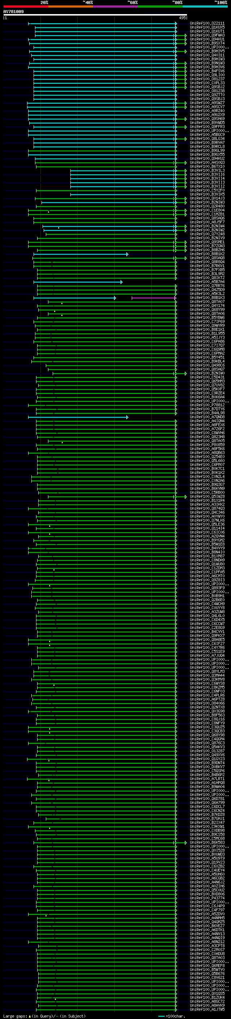Select hit UniRef100_O84066
The width and height of the screenshot is (231, 1019).
(x=207, y=703)
